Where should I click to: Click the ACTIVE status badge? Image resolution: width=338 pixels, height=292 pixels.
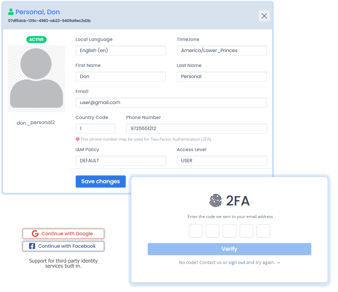pyautogui.click(x=37, y=40)
